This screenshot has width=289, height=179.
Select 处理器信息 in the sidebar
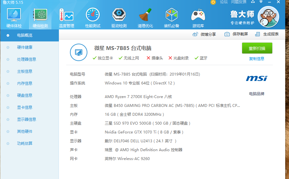click(29, 59)
